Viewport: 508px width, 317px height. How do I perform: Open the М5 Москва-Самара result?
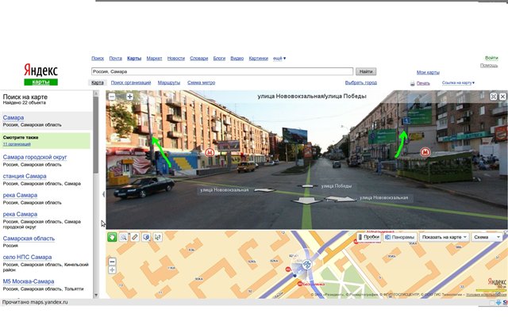(29, 282)
